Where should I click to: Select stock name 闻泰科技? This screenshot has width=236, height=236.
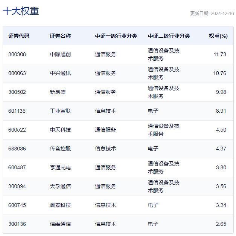tap(60, 205)
